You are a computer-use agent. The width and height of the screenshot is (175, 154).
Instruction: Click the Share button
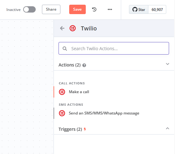coord(51,9)
